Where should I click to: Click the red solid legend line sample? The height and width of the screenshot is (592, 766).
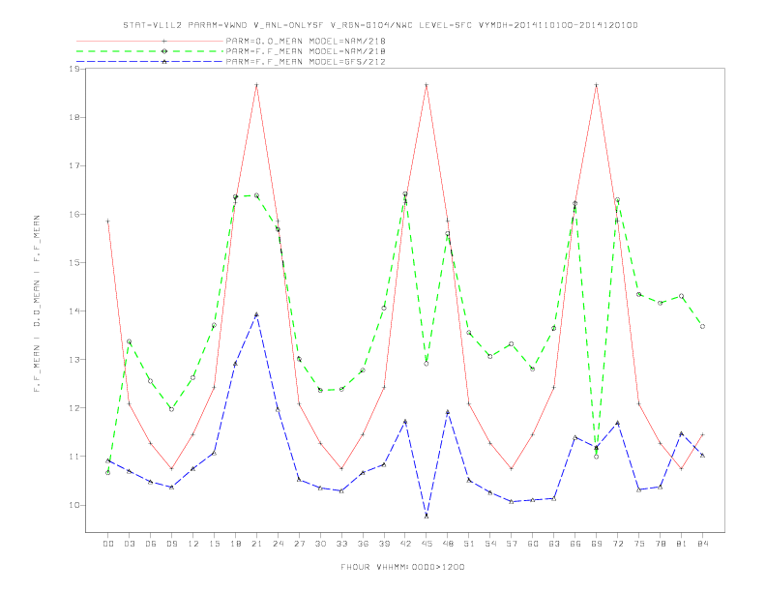point(150,41)
